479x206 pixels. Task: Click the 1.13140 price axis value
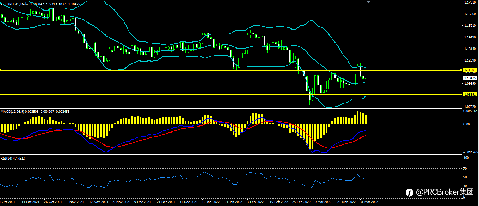tap(470, 49)
